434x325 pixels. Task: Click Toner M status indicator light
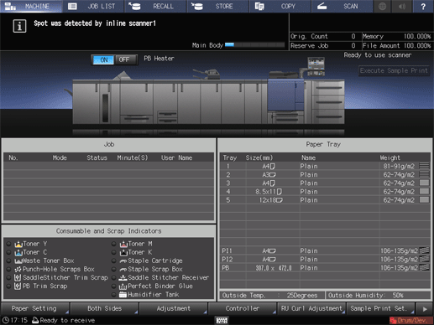pos(113,244)
